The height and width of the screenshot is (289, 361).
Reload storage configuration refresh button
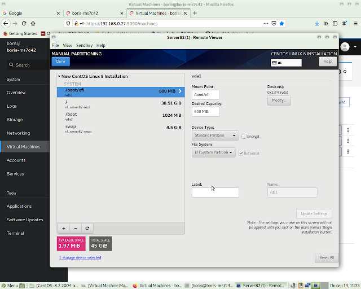click(87, 228)
